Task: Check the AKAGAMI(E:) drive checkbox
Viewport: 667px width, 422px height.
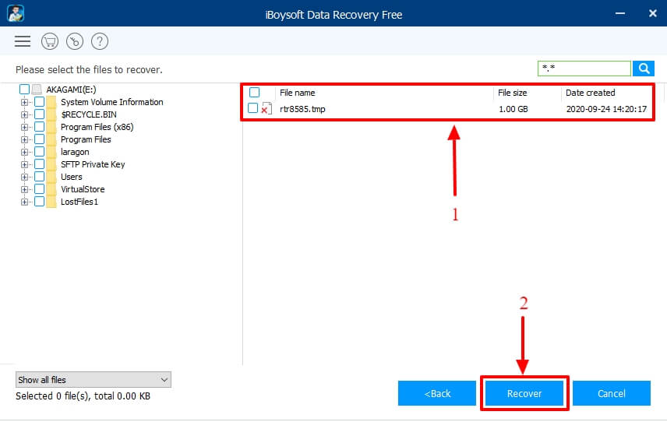Action: pyautogui.click(x=24, y=90)
